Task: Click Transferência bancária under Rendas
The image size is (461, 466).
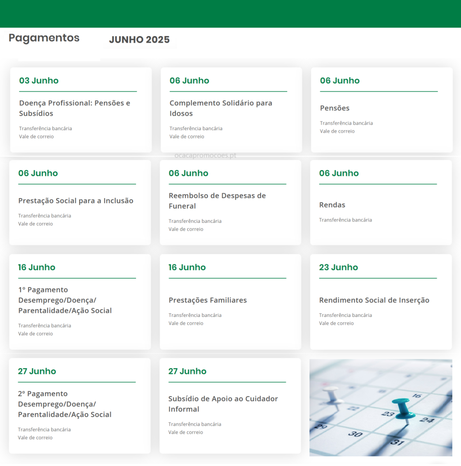Action: (x=345, y=220)
